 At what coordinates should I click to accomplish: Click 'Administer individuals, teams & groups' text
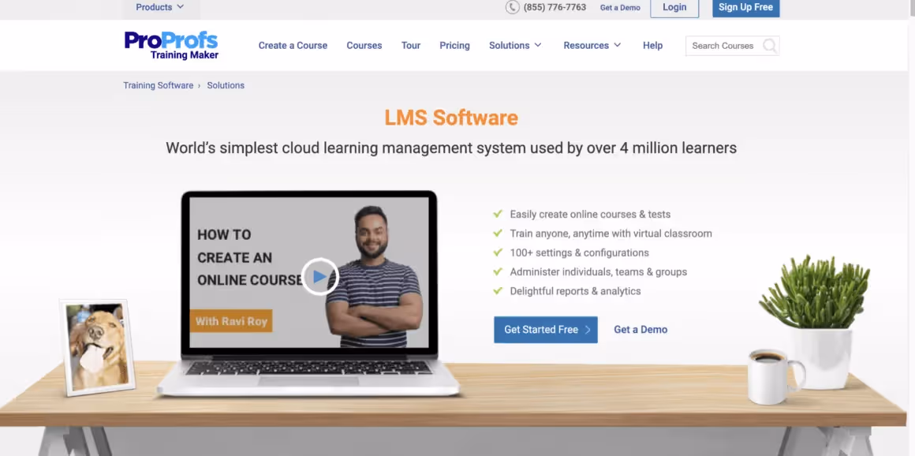point(598,272)
